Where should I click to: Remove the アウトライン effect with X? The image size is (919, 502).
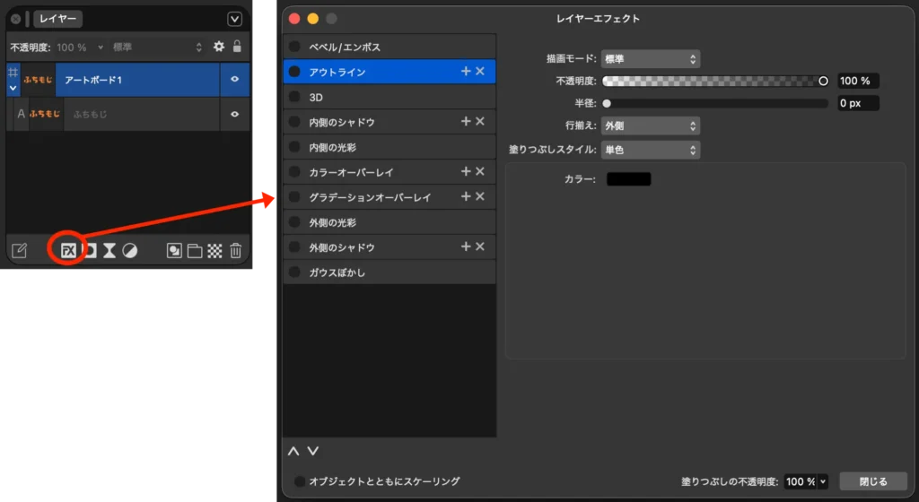[480, 71]
